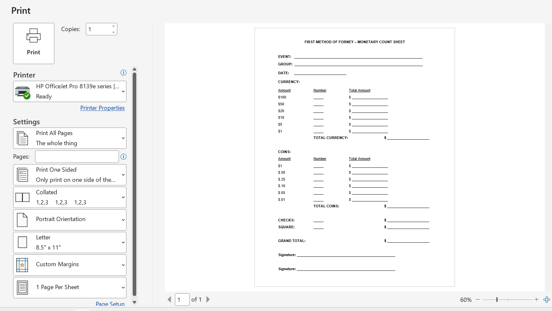Click the zoom in plus icon
The height and width of the screenshot is (311, 552).
[536, 300]
